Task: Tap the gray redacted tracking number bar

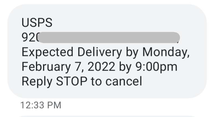Action: (x=109, y=38)
